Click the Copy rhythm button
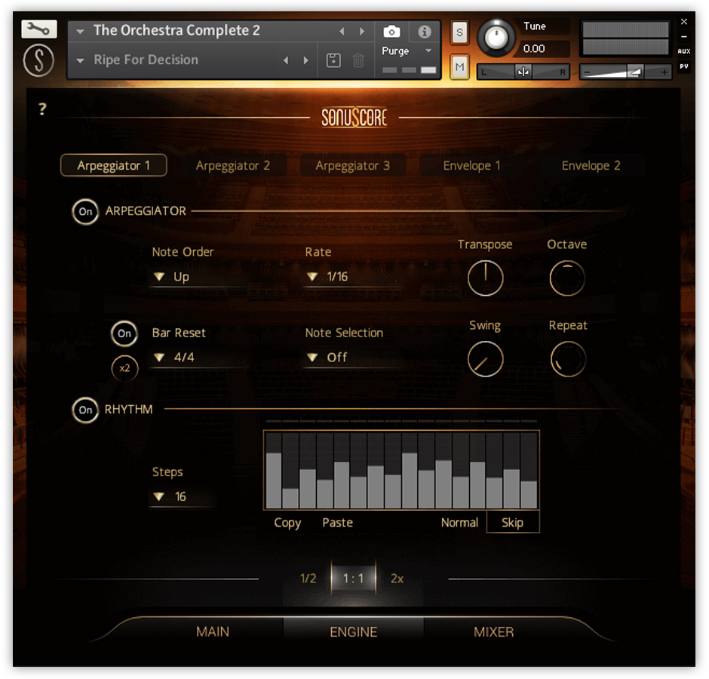The height and width of the screenshot is (679, 709). pos(287,522)
